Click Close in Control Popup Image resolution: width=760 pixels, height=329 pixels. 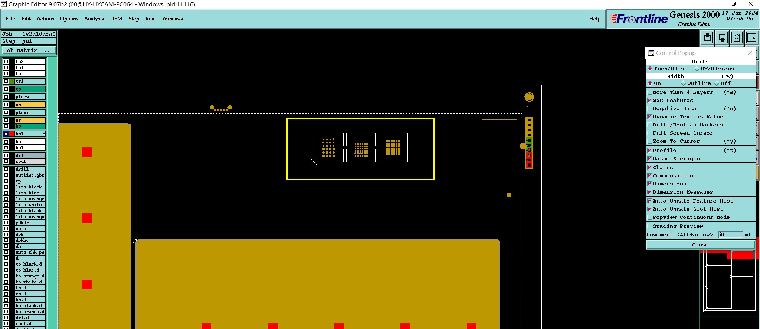(700, 245)
